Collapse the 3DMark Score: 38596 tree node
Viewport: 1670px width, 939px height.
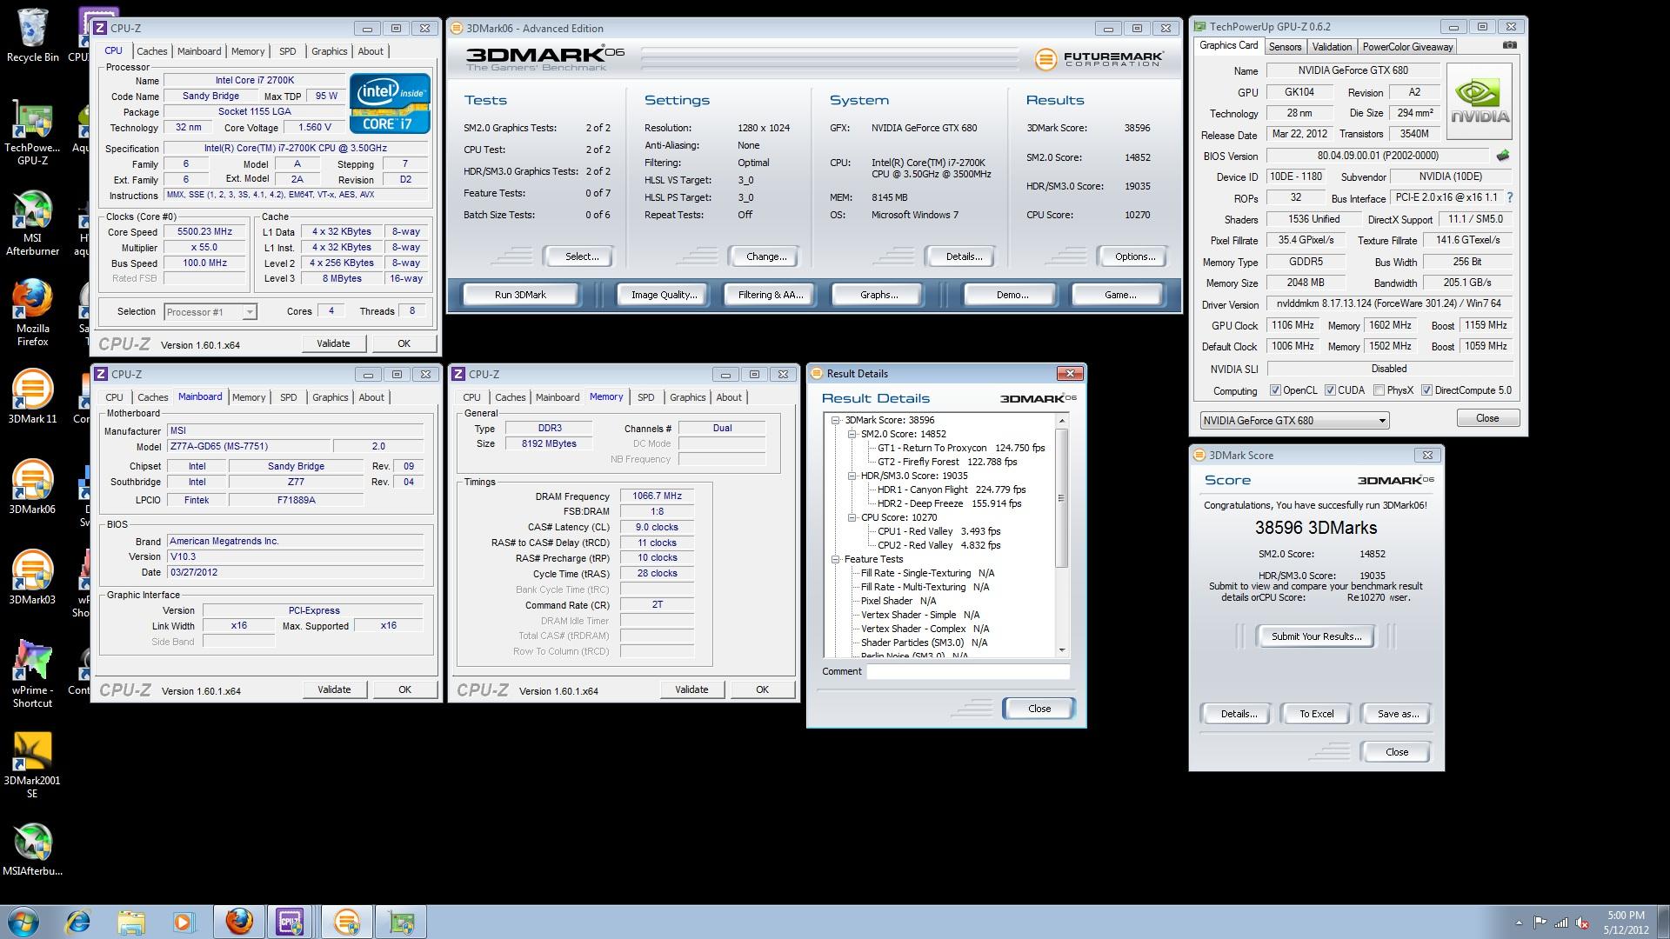[x=835, y=420]
